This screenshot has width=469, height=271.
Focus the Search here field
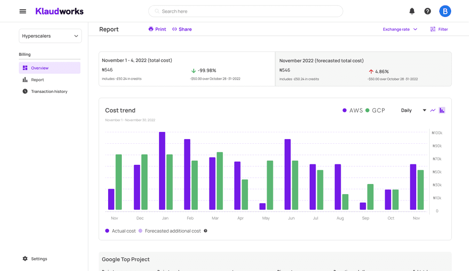point(245,11)
